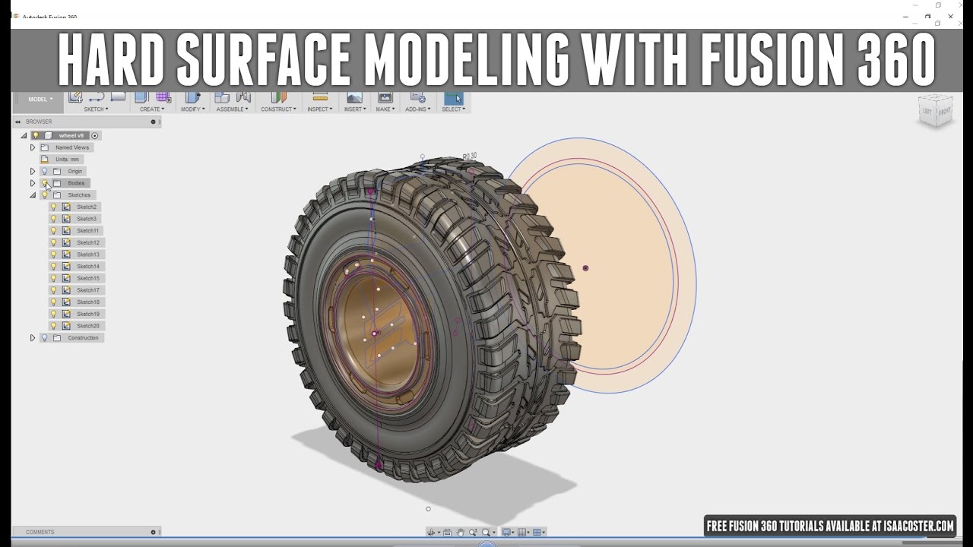Open the MAKE menu
Screen dimensions: 973x547
coord(385,109)
